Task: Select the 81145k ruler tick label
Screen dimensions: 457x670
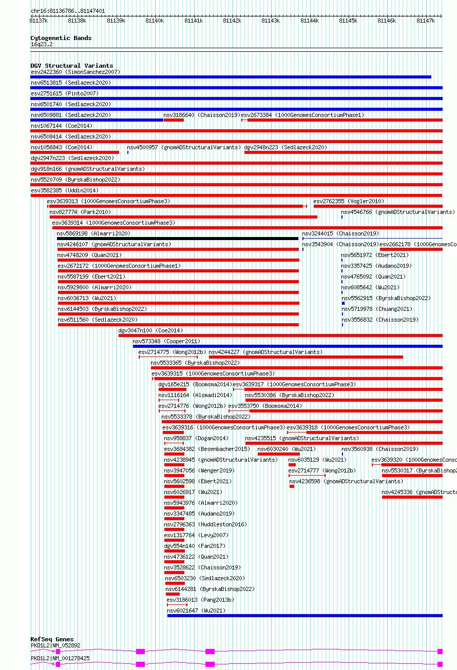Action: click(348, 21)
